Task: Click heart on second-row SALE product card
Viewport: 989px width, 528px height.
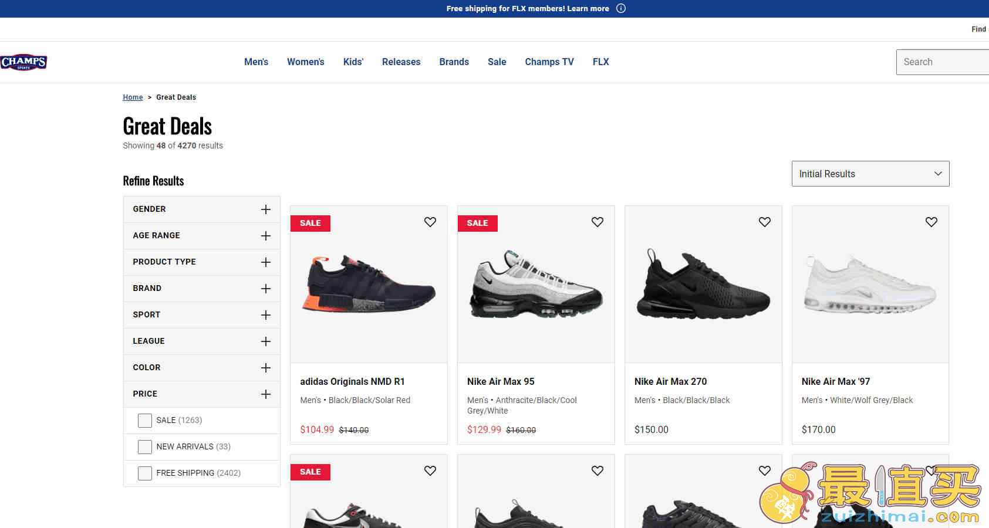Action: click(x=430, y=471)
